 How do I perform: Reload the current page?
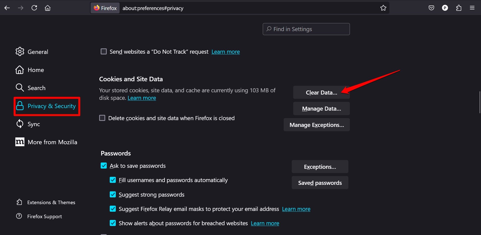pos(34,8)
